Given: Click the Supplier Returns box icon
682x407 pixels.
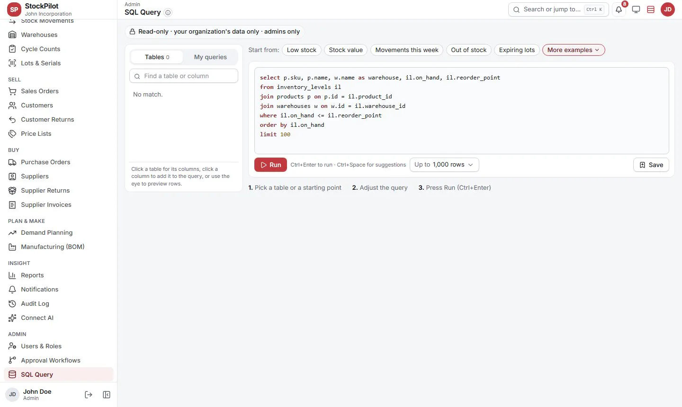Looking at the screenshot, I should pos(12,190).
